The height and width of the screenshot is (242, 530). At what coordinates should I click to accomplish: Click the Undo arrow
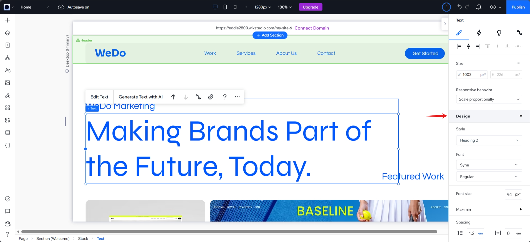point(460,7)
